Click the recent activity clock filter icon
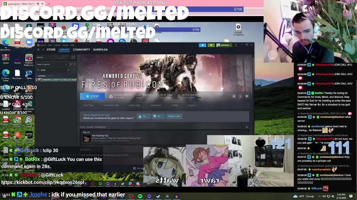Viewport: 357px width, 200px height. [x=71, y=64]
